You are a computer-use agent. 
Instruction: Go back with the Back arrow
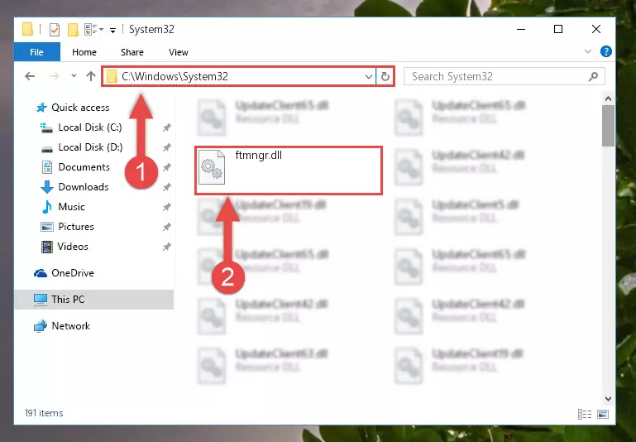pos(30,76)
